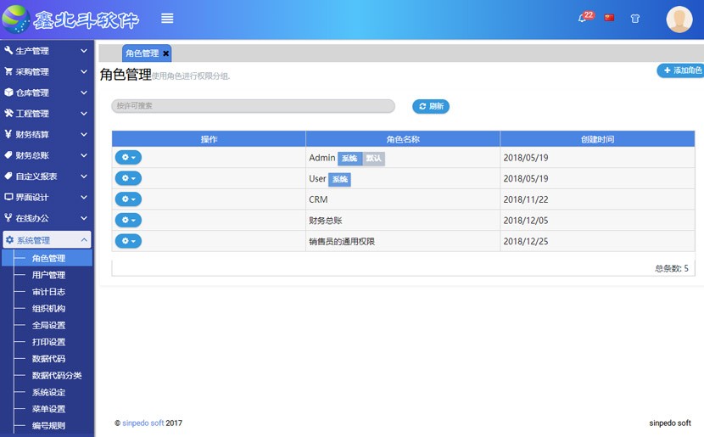Open the user avatar profile picture

[679, 19]
